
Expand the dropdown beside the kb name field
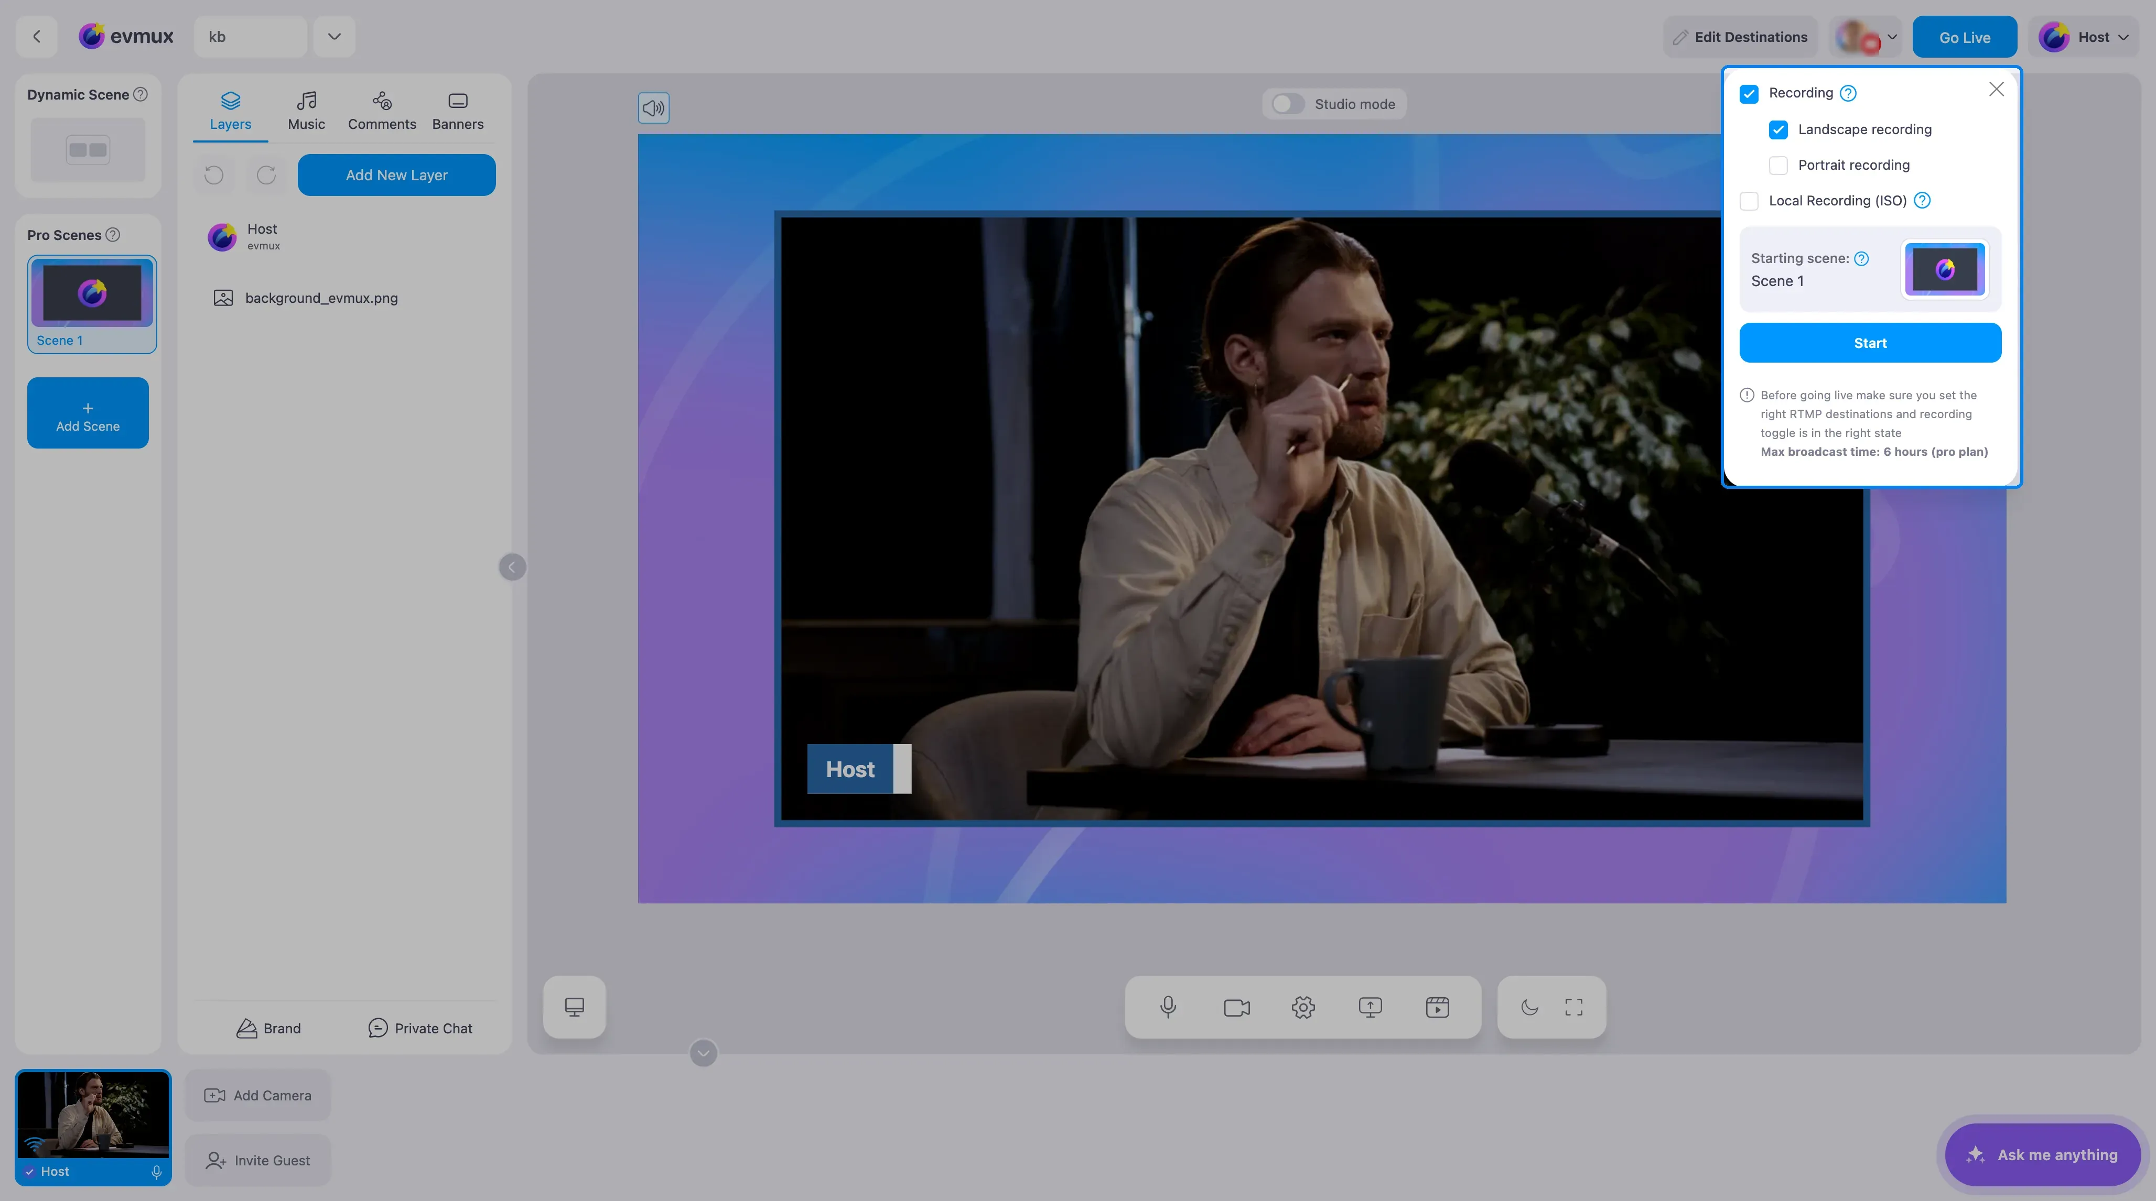[x=334, y=37]
